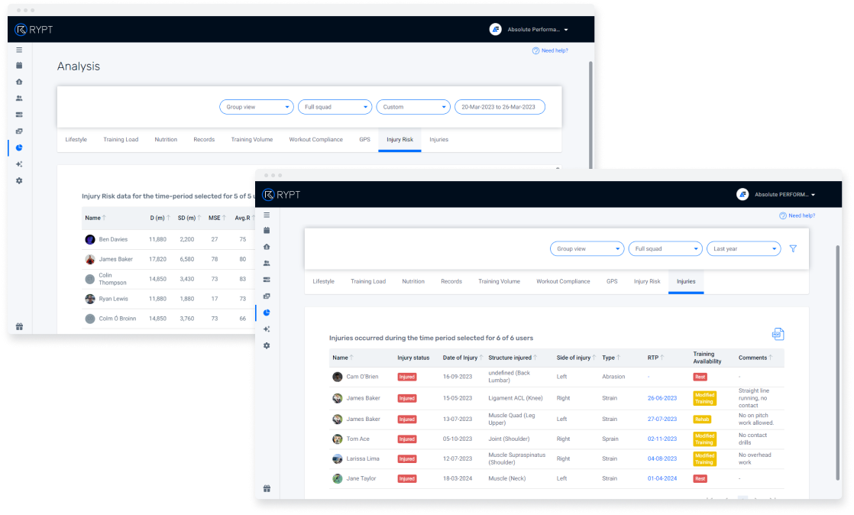Open Group view dropdown in front window
854x515 pixels.
(x=587, y=248)
